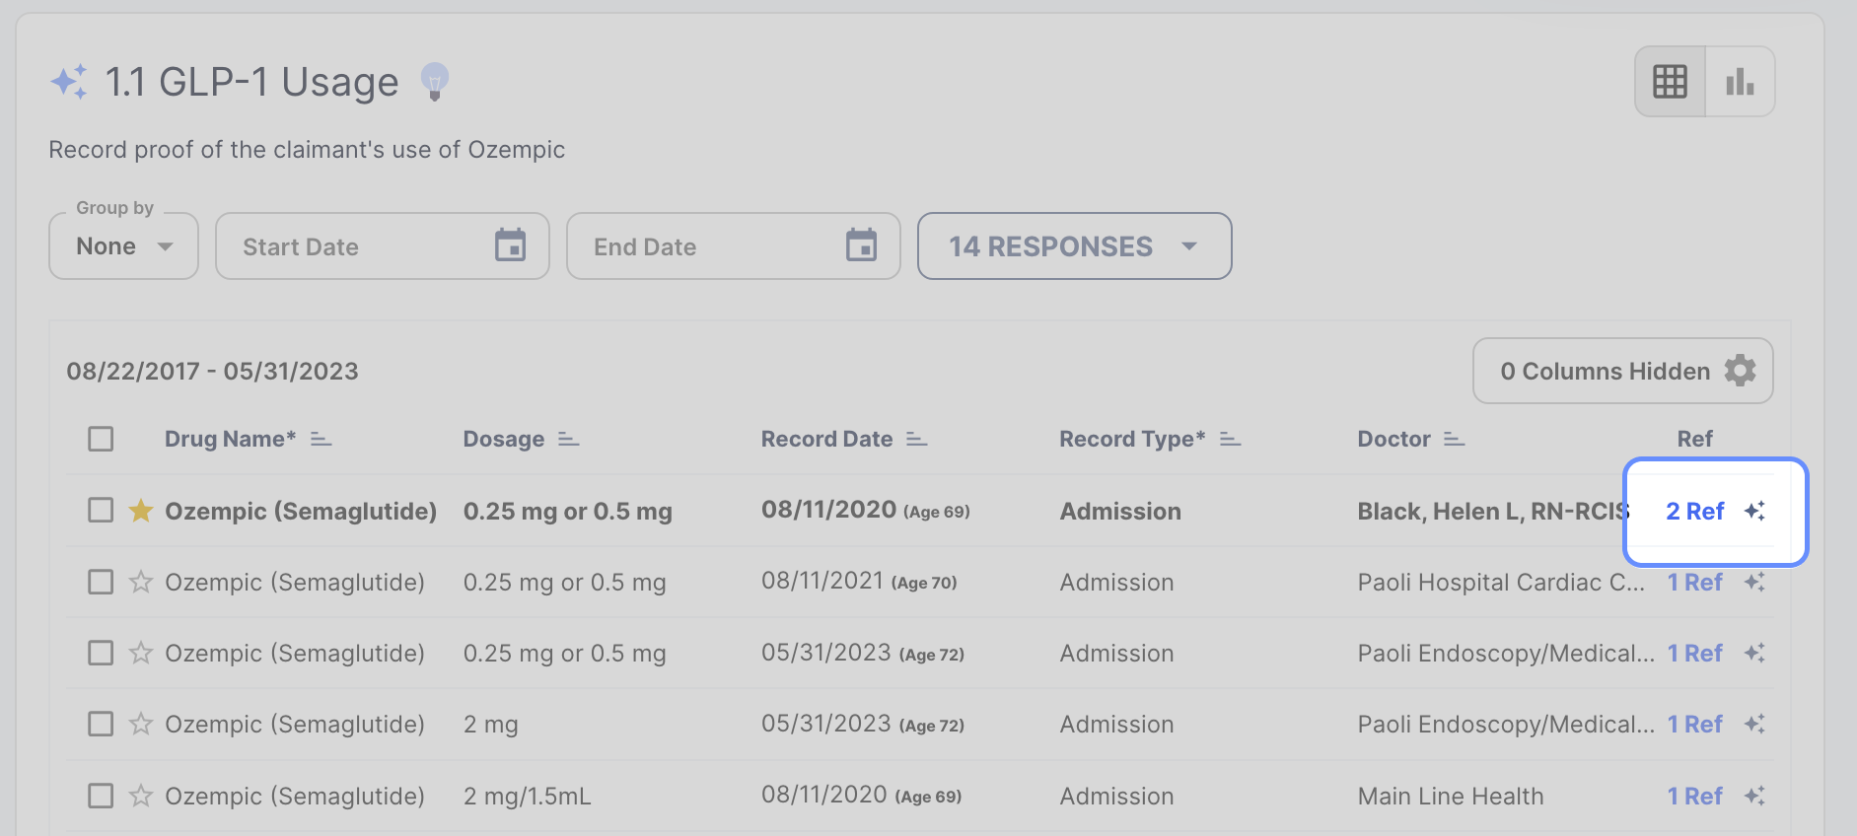Click into the Start Date field
The height and width of the screenshot is (836, 1857).
tap(383, 246)
